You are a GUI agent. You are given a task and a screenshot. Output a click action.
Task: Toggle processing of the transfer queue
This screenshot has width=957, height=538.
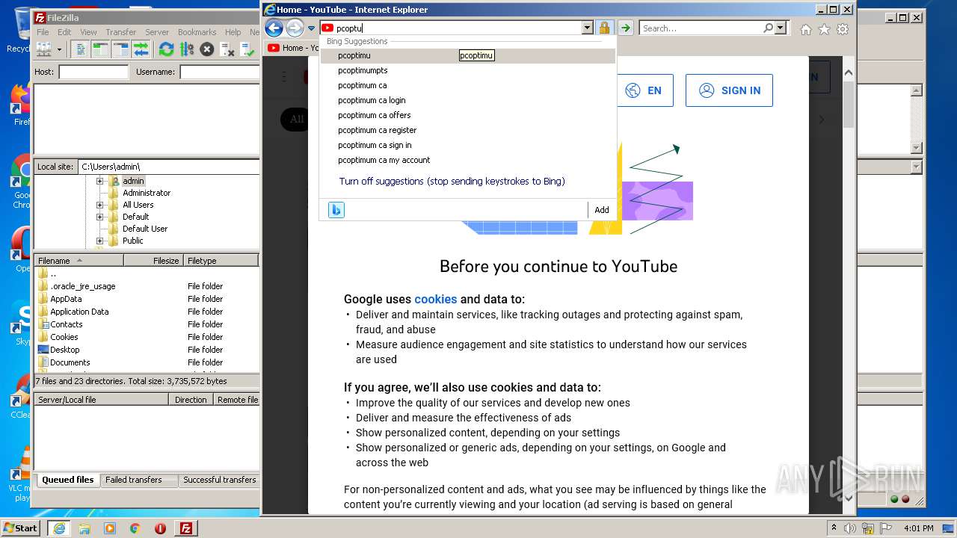(x=186, y=49)
